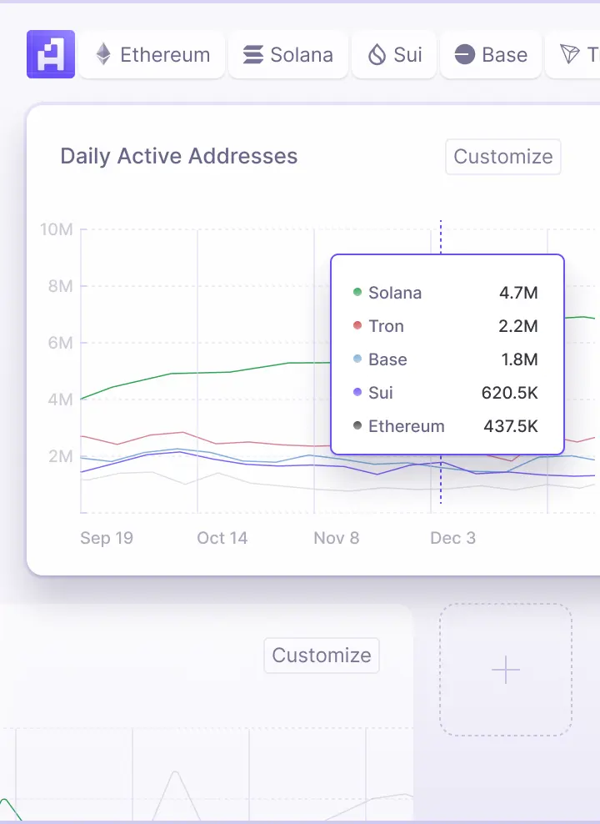The height and width of the screenshot is (824, 600).
Task: Click the Daily Active Addresses title
Action: tap(179, 156)
